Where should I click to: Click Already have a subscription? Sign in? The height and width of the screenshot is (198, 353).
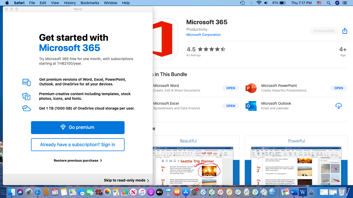point(78,145)
